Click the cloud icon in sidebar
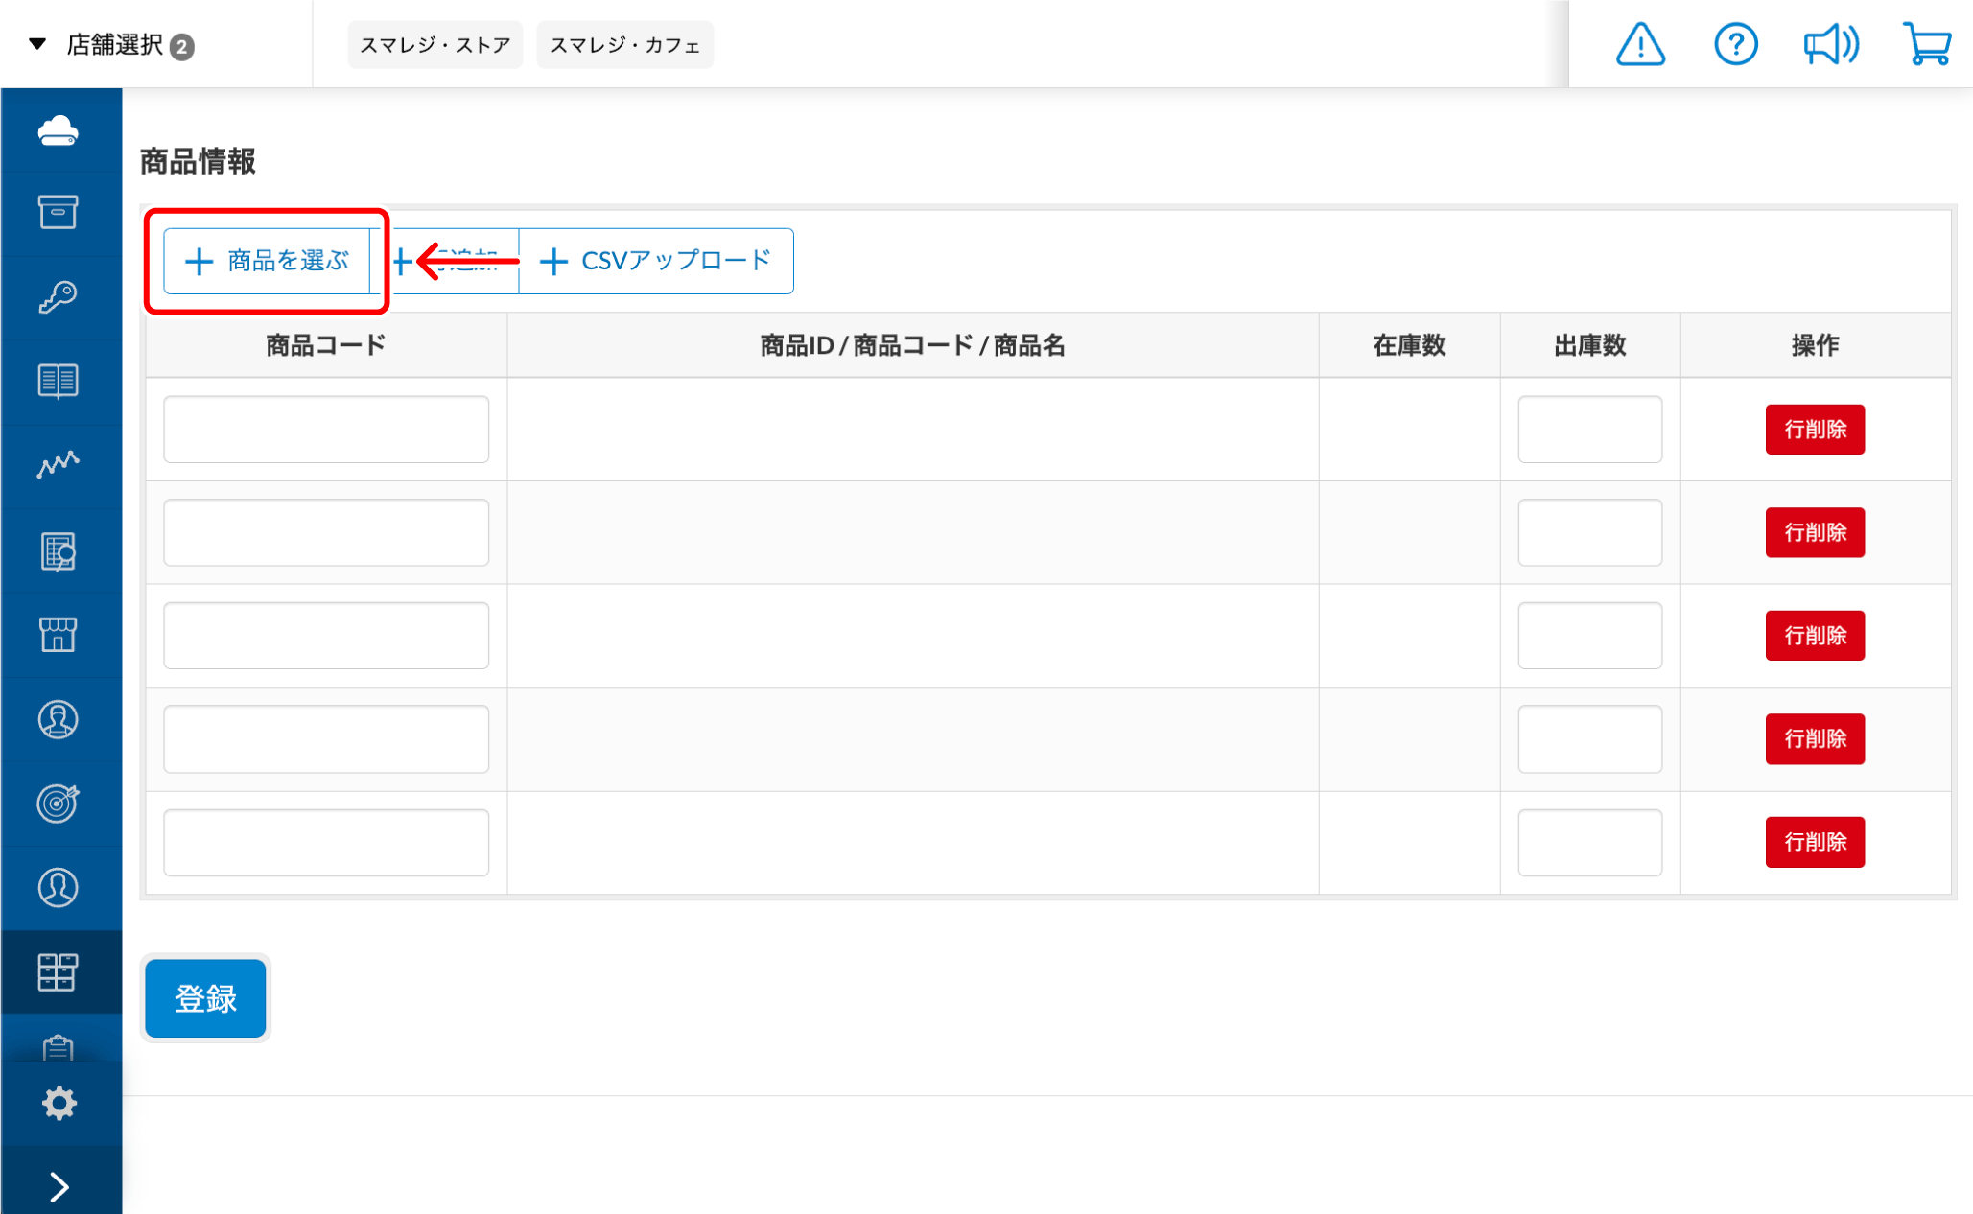The image size is (1973, 1214). tap(59, 130)
